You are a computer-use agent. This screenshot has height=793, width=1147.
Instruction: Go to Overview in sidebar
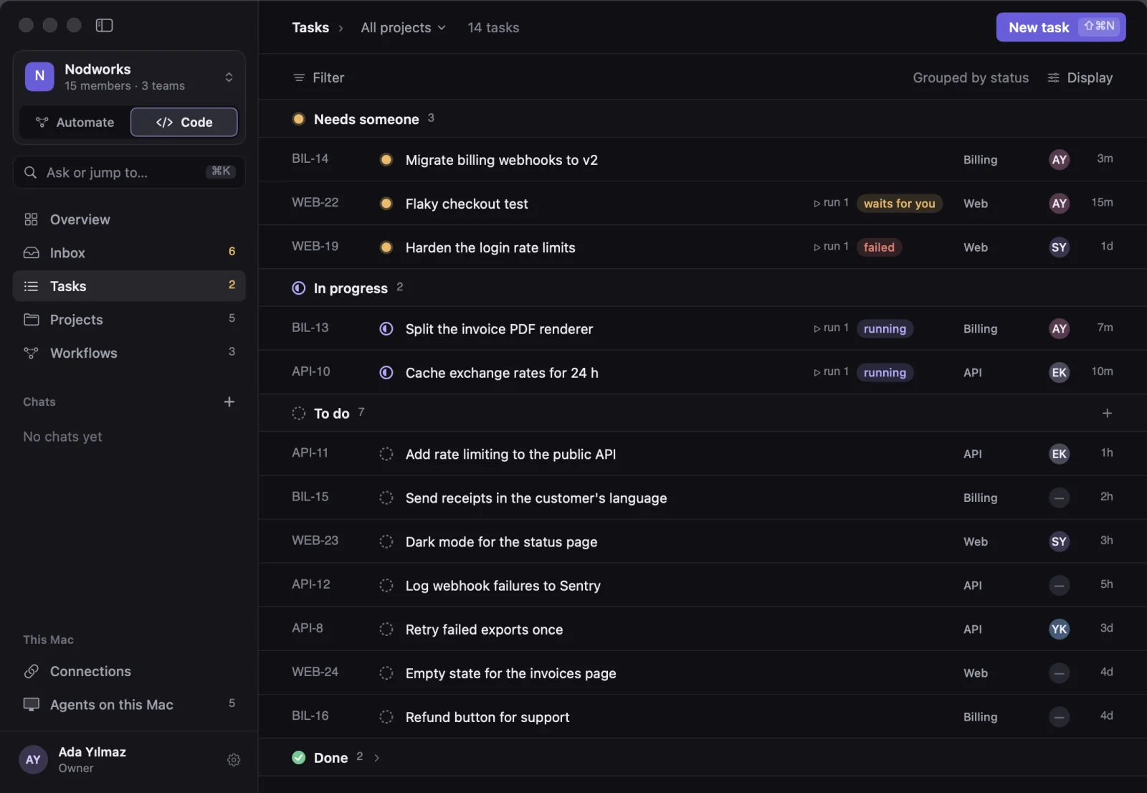[129, 219]
